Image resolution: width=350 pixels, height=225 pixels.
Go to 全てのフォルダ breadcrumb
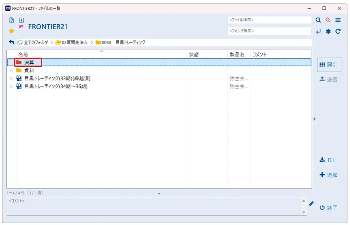(33, 42)
